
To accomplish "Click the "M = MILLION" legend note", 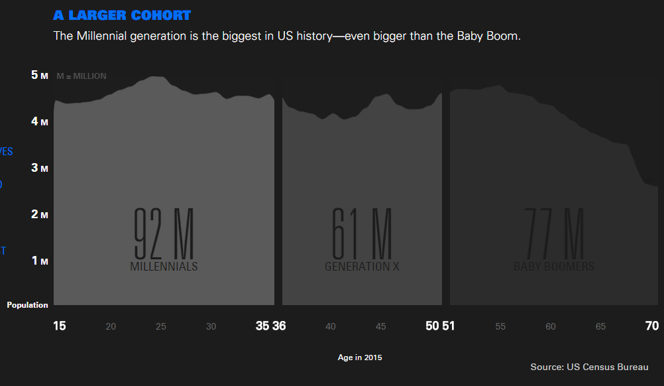I will coord(82,76).
